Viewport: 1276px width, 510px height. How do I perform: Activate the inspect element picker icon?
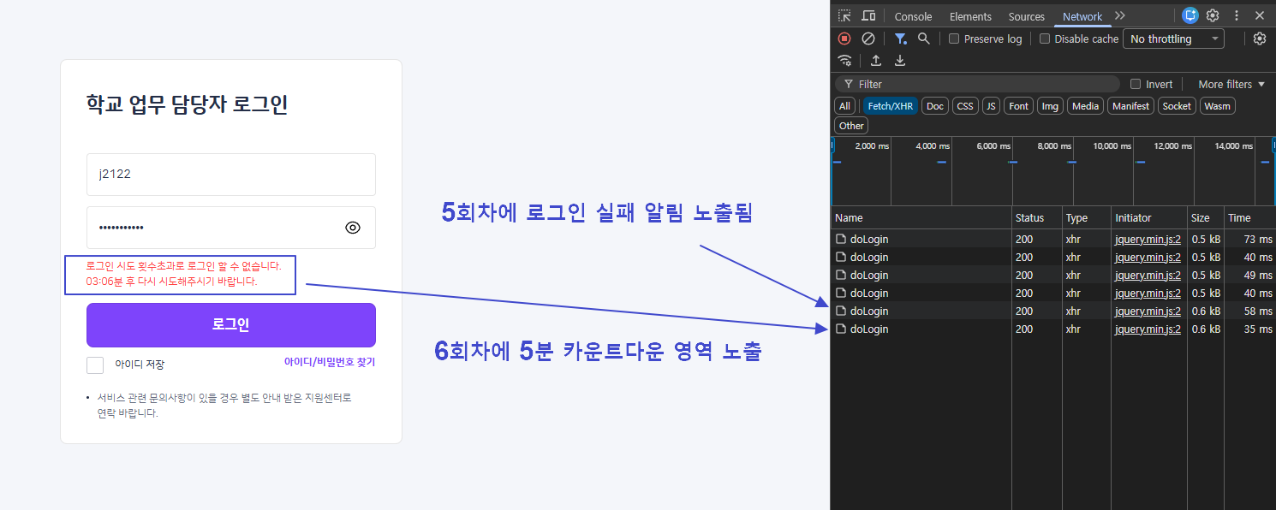844,16
